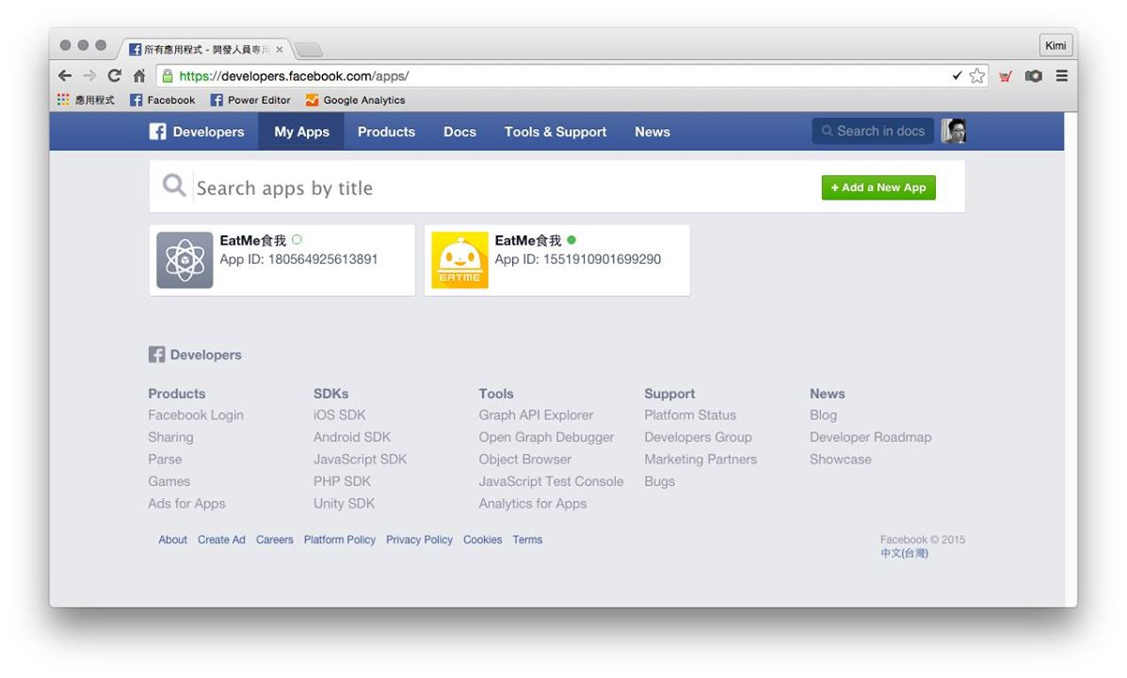
Task: Select the Facebook developers browser tab
Action: click(206, 50)
